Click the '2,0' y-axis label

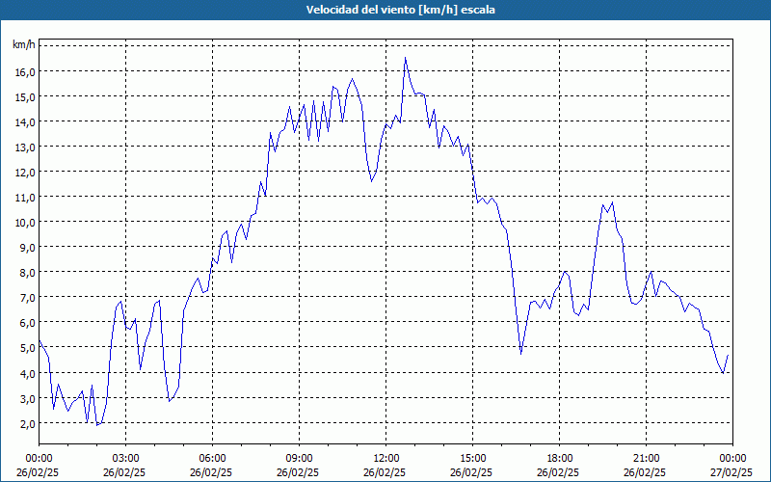tap(28, 423)
